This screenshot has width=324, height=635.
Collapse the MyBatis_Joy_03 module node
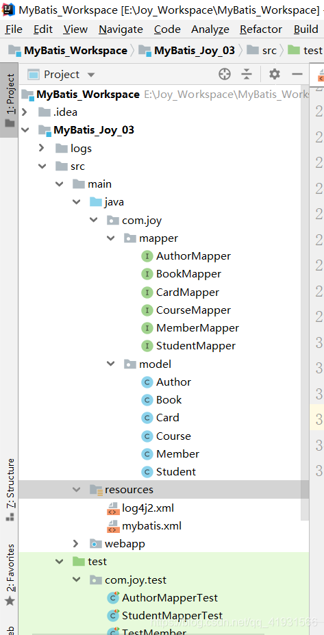click(x=25, y=130)
